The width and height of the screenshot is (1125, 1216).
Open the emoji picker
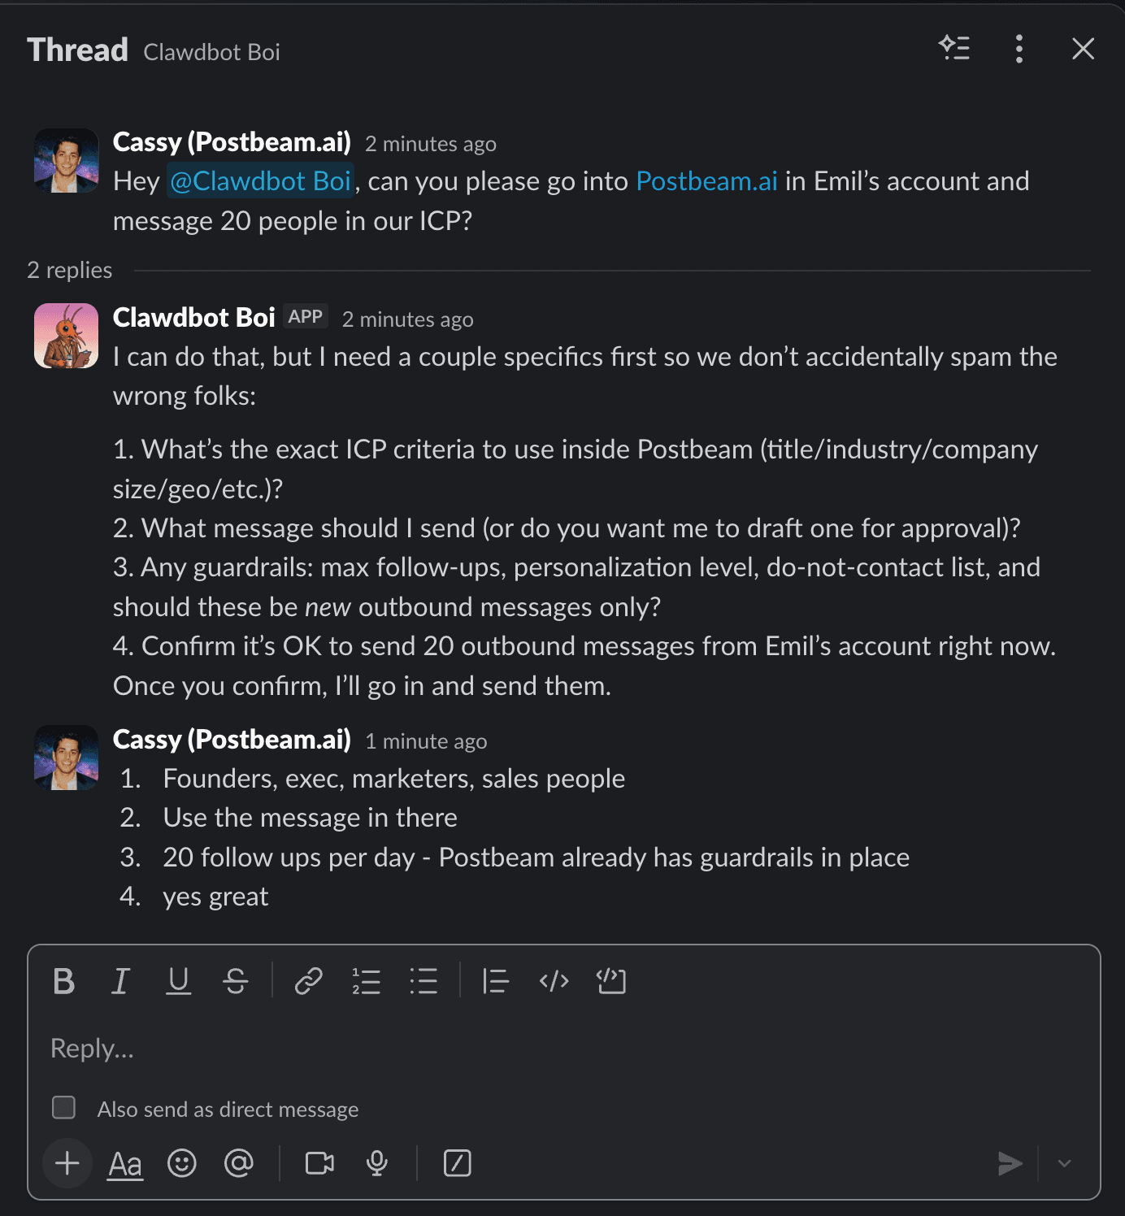click(182, 1163)
